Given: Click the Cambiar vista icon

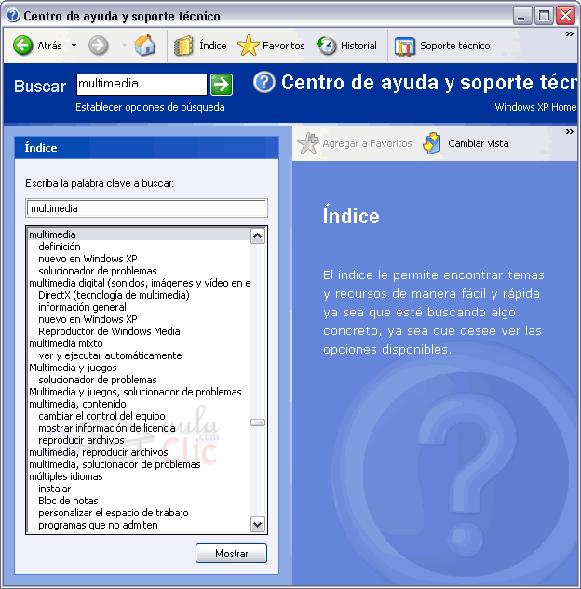Looking at the screenshot, I should 433,143.
